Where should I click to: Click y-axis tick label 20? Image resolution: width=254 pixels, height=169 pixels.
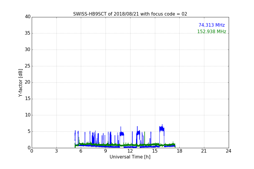coord(28,82)
